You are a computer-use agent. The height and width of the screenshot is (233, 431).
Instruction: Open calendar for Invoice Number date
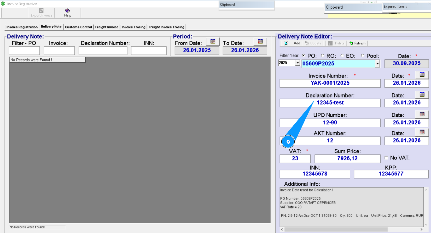[x=422, y=75]
